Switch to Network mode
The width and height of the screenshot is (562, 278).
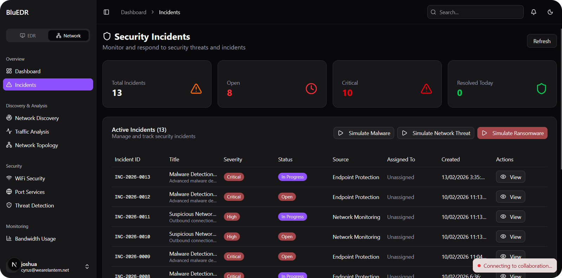click(68, 36)
